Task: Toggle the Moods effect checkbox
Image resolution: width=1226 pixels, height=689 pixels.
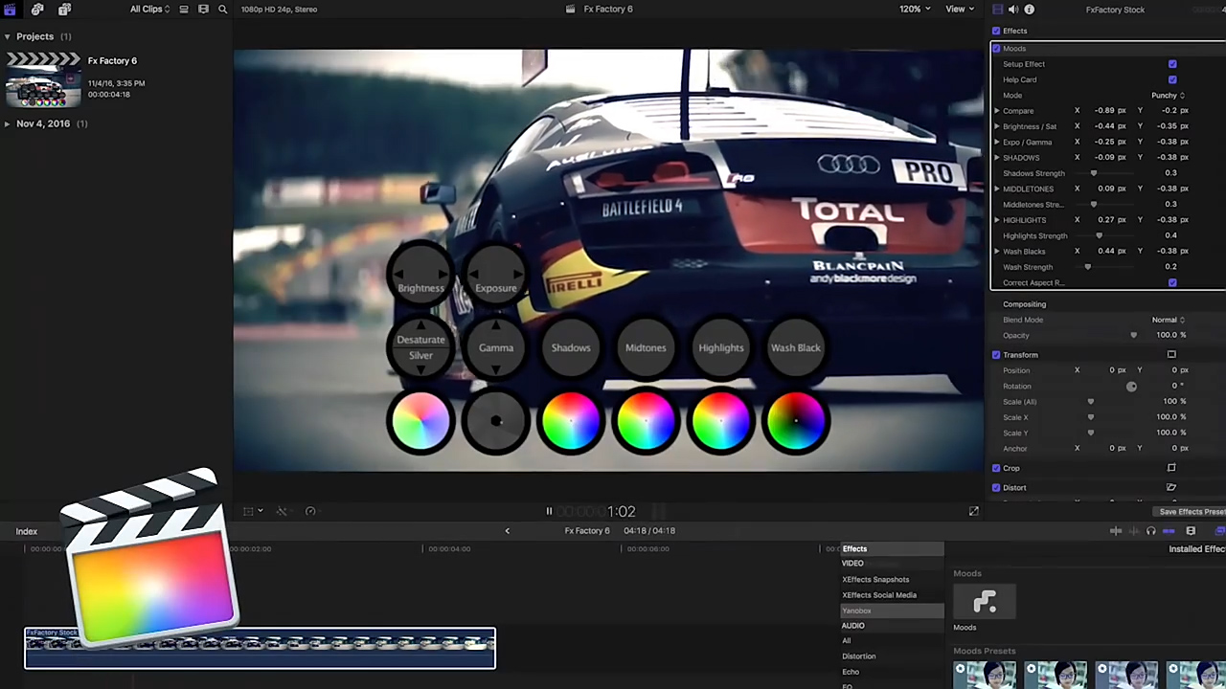Action: [x=997, y=49]
